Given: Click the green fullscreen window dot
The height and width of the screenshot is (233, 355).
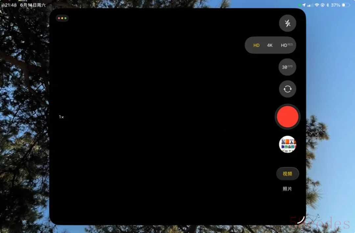Looking at the screenshot, I should point(65,18).
